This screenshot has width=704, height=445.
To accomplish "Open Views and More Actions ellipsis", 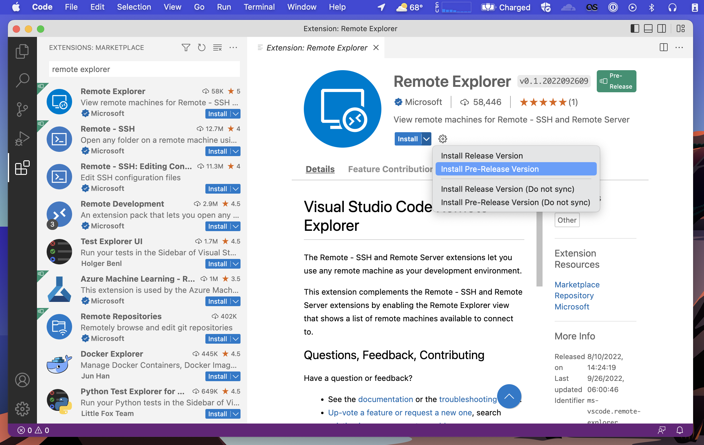I will coord(233,47).
